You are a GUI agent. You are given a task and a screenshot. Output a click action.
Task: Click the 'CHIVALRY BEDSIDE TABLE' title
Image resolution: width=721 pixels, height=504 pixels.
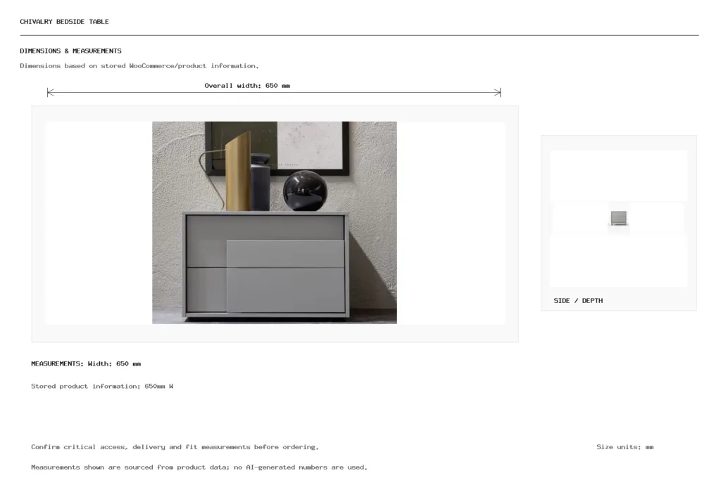pyautogui.click(x=64, y=22)
